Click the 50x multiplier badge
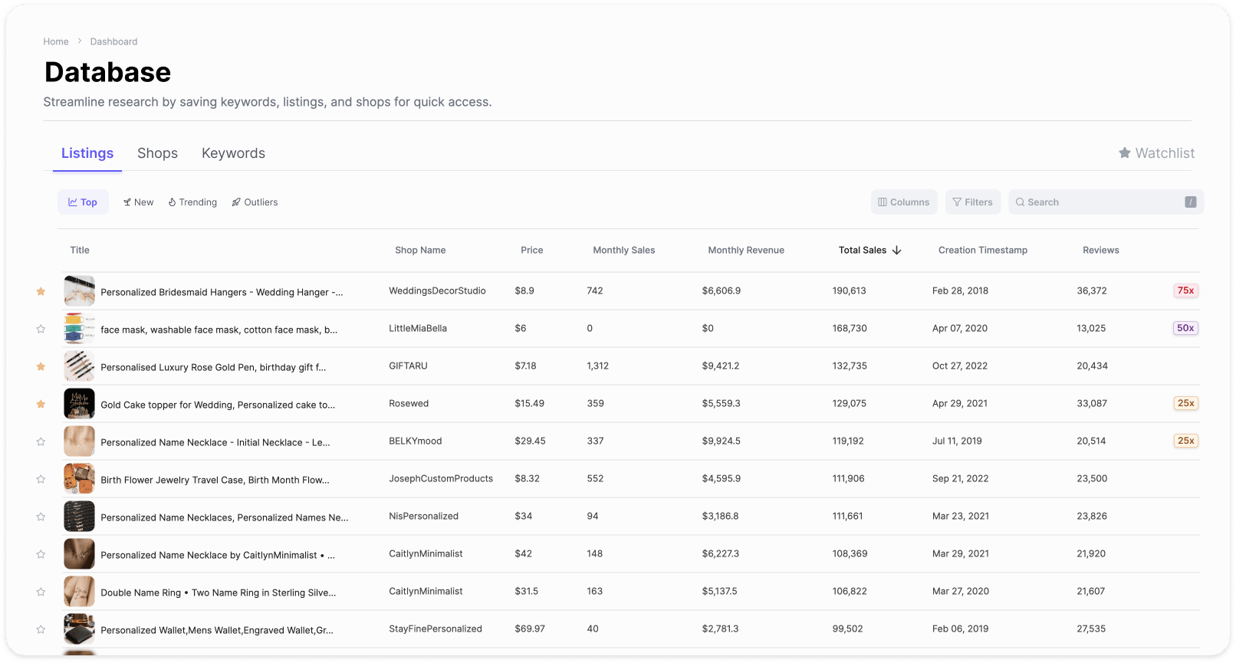The height and width of the screenshot is (663, 1236). pos(1186,328)
